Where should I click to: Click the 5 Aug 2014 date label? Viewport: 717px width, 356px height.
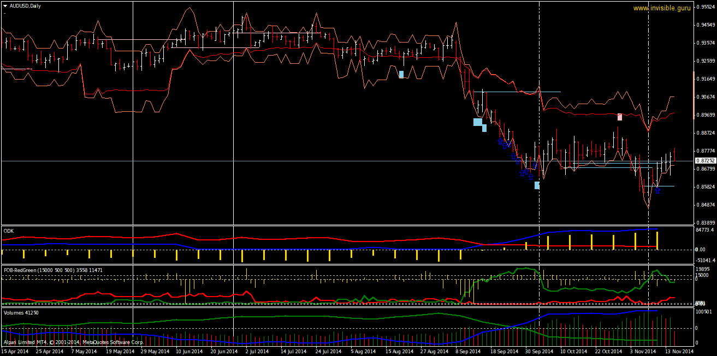[363, 352]
